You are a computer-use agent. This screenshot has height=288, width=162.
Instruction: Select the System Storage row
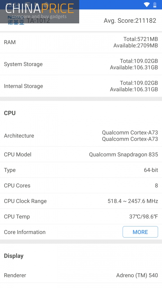click(x=81, y=64)
